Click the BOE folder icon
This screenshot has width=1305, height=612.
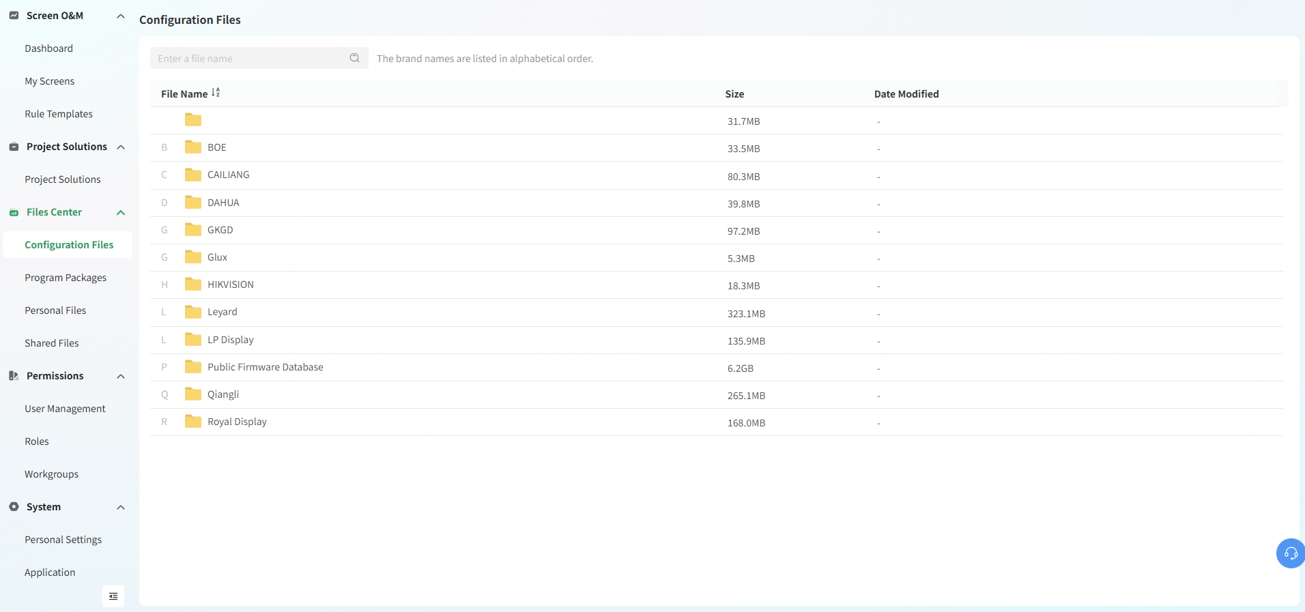click(193, 147)
